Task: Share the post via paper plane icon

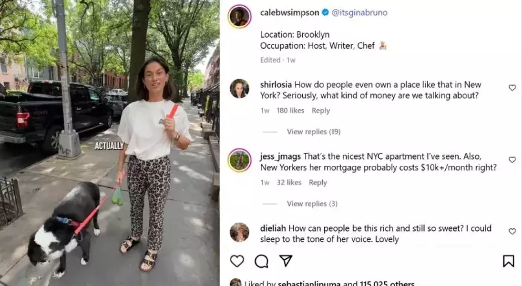Action: pyautogui.click(x=286, y=261)
